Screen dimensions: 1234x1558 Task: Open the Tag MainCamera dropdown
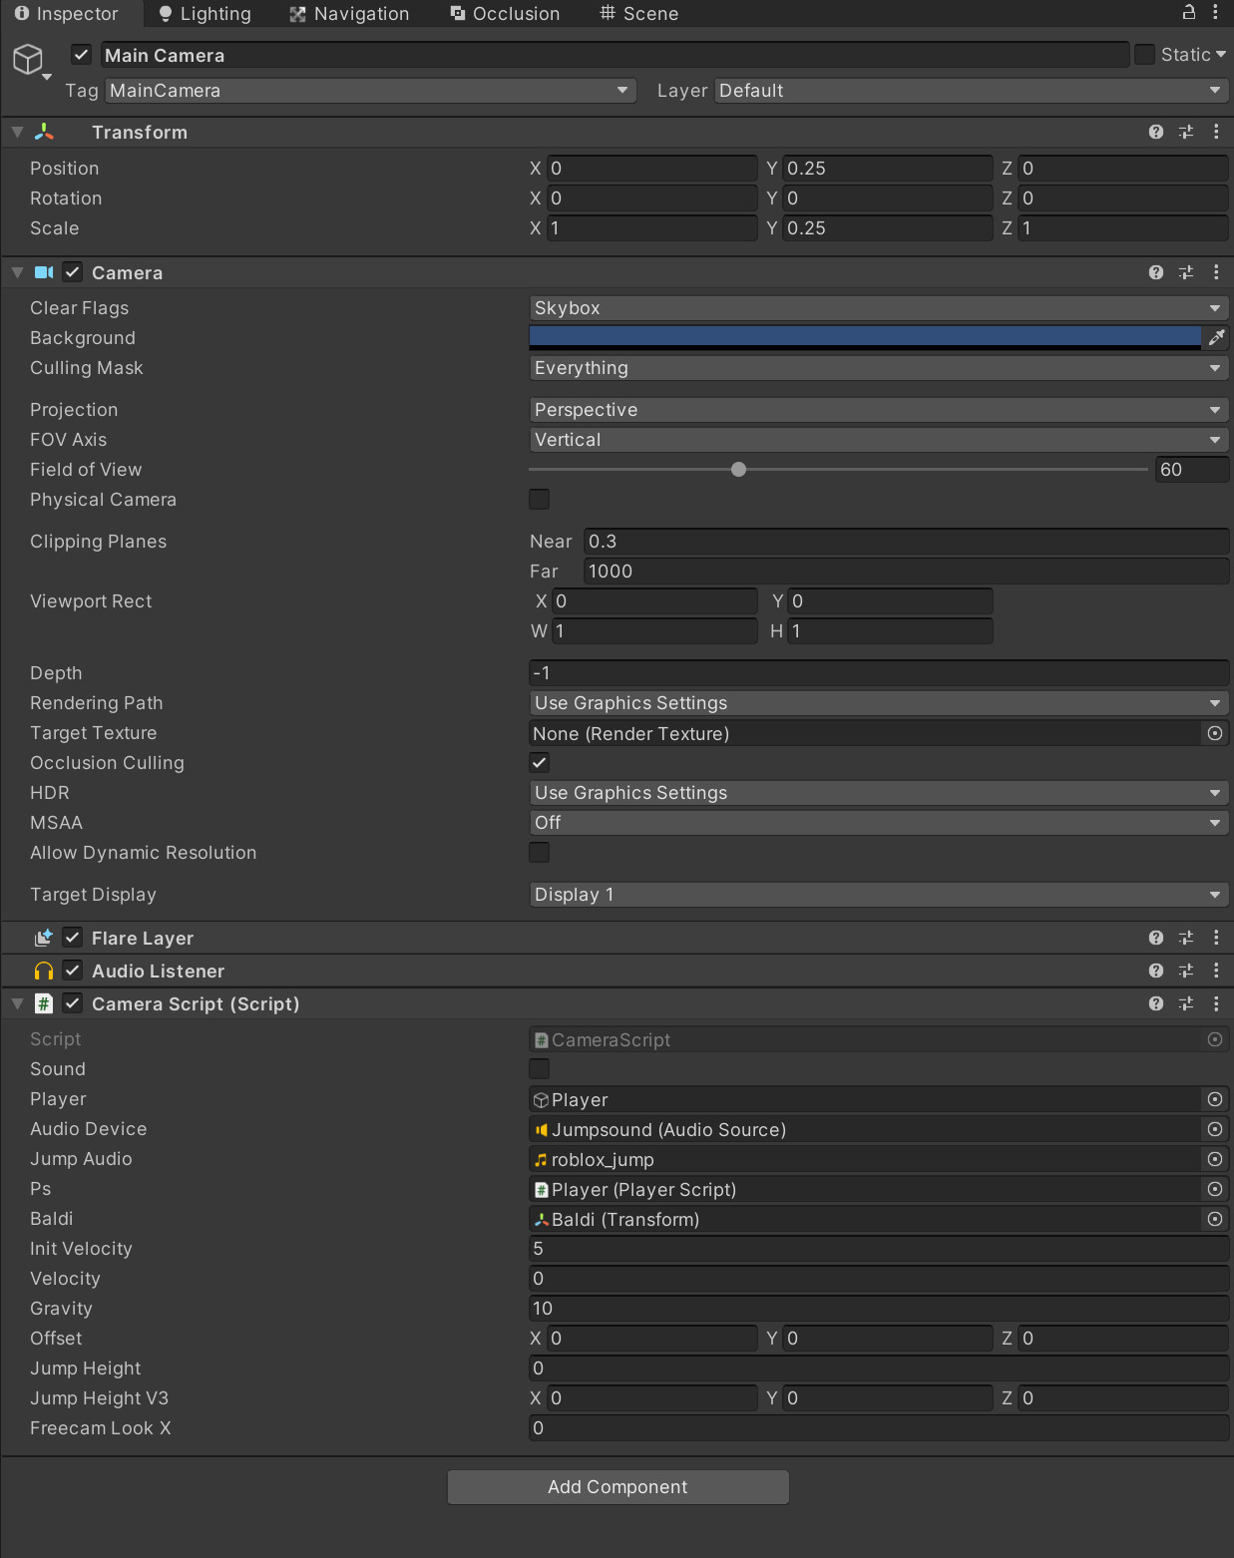pos(370,91)
